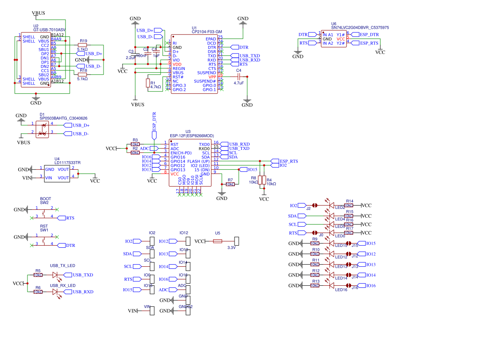Viewport: 494px width, 349px height.
Task: Click the SN74LVC2G04DBVR_C5375975 part label
Action: pyautogui.click(x=360, y=28)
